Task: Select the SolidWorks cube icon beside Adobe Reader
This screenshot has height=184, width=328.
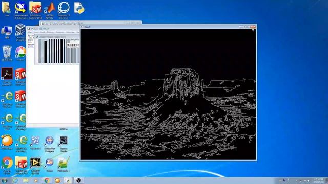Action: tap(20, 76)
